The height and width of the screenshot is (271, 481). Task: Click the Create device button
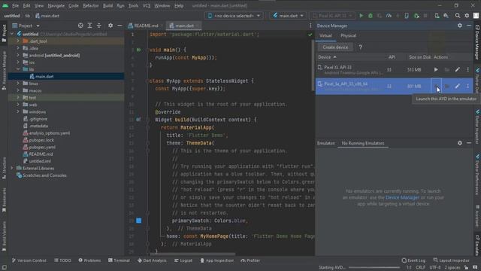point(335,47)
